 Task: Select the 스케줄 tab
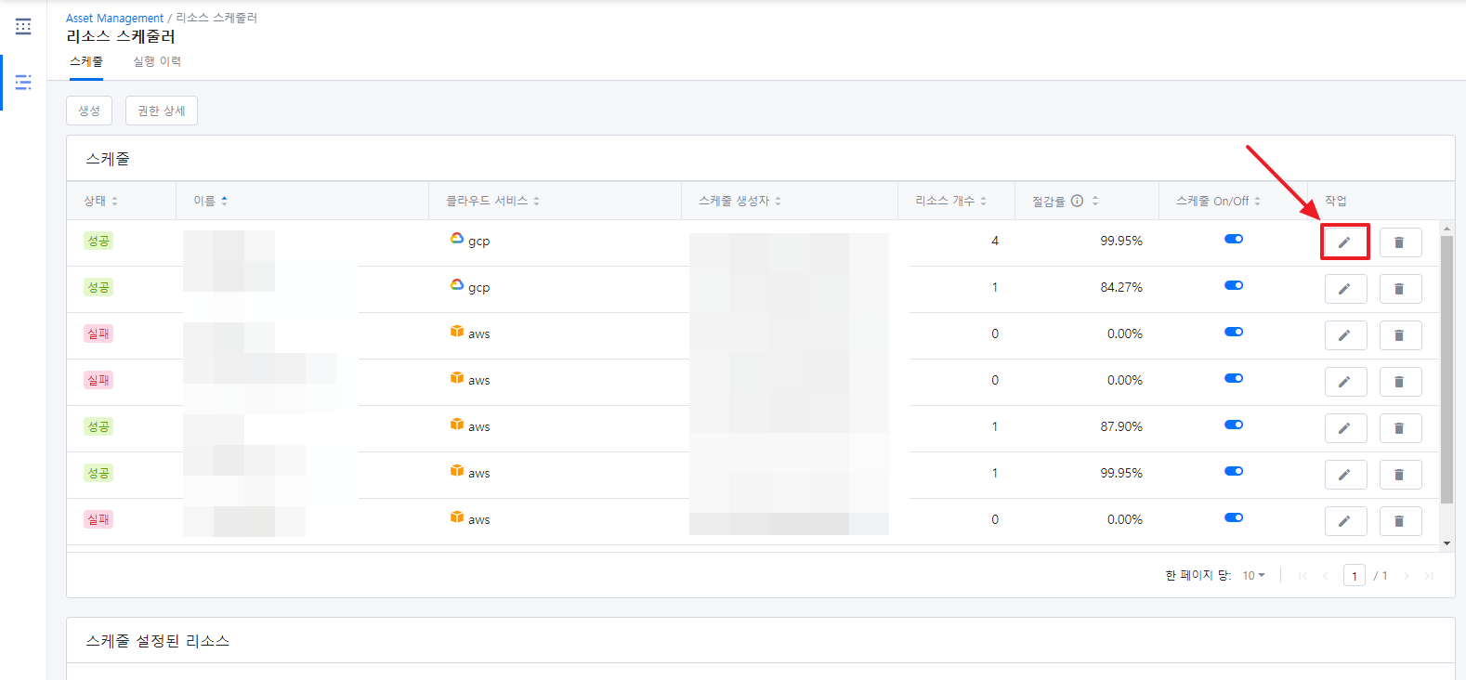tap(86, 61)
